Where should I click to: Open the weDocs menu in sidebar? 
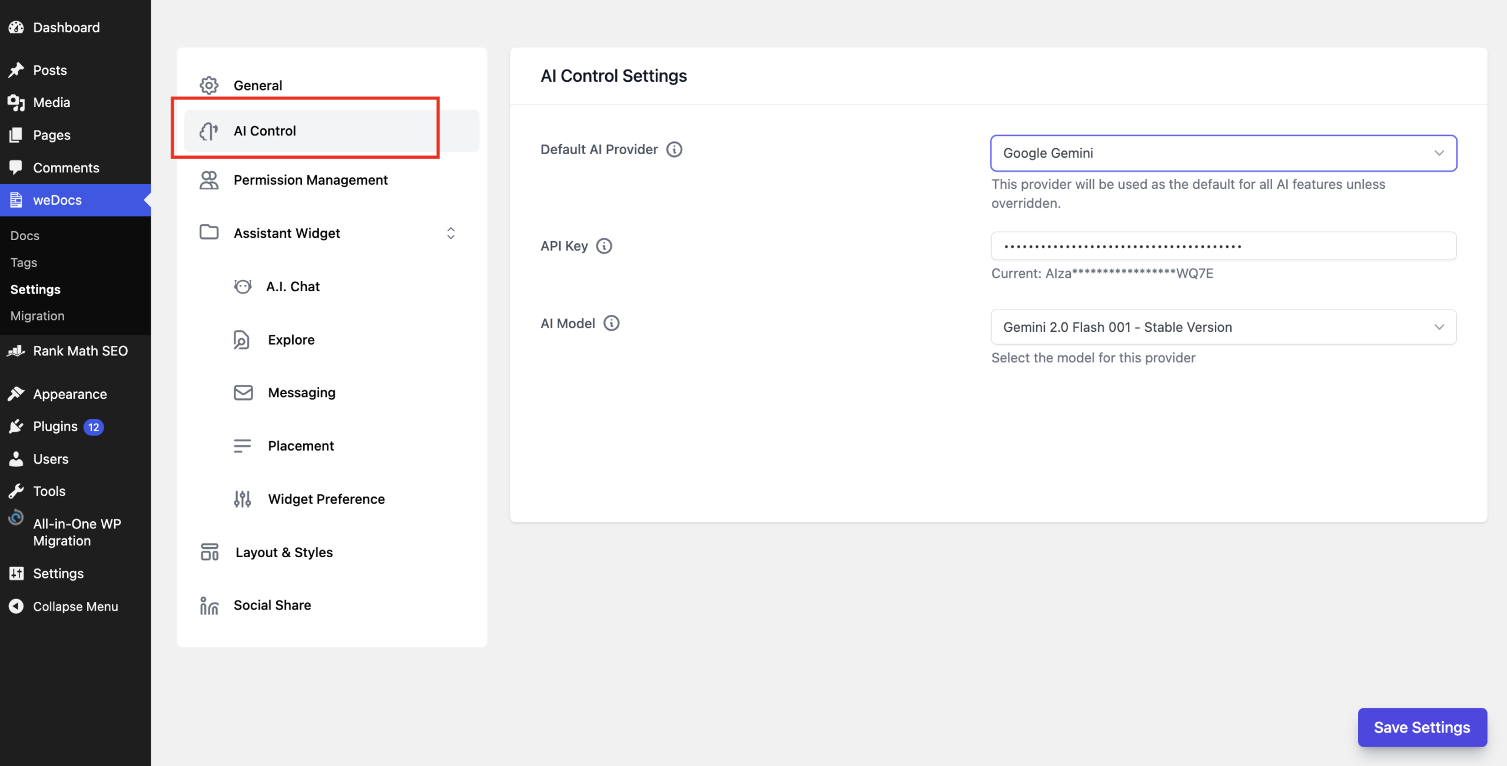[x=57, y=199]
